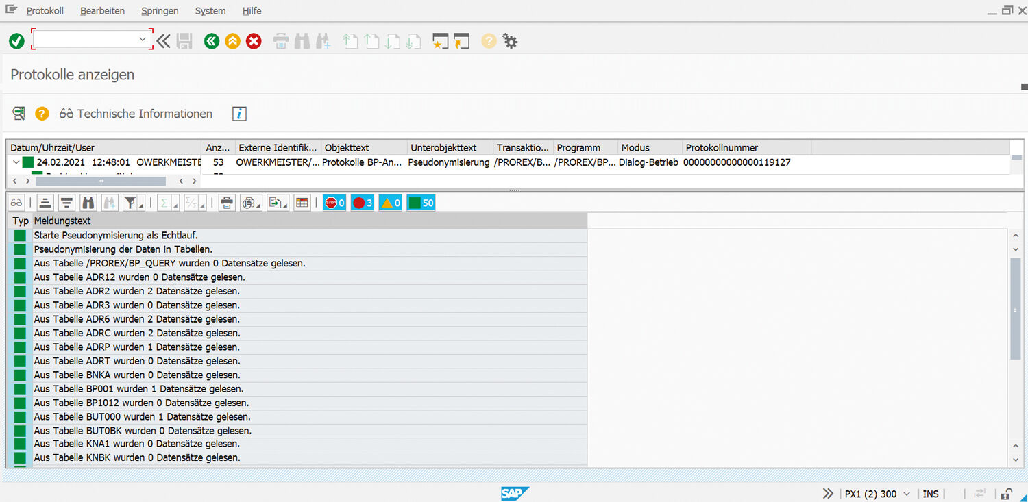Viewport: 1028px width, 502px height.
Task: Click the print icon in message toolbar
Action: pos(227,203)
